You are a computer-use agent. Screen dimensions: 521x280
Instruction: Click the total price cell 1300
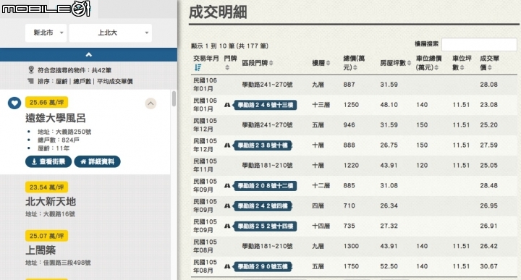pos(351,246)
